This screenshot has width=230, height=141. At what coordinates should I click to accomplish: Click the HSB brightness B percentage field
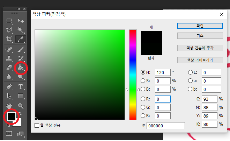tap(163, 89)
